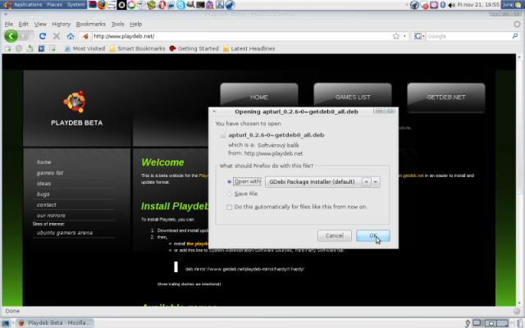525x328 pixels.
Task: Open the Pidgin messenger launcher
Action: tap(210, 5)
